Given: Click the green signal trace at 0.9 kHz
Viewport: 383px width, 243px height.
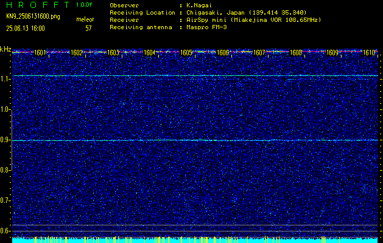Looking at the screenshot, I should (195, 140).
